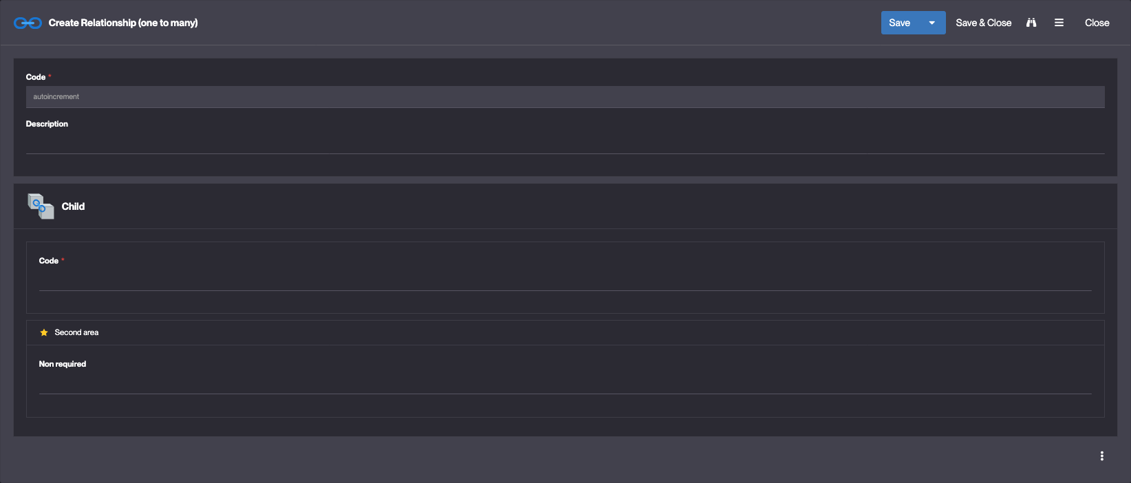Click the Code label in Child panel
The width and height of the screenshot is (1131, 483).
click(x=49, y=261)
